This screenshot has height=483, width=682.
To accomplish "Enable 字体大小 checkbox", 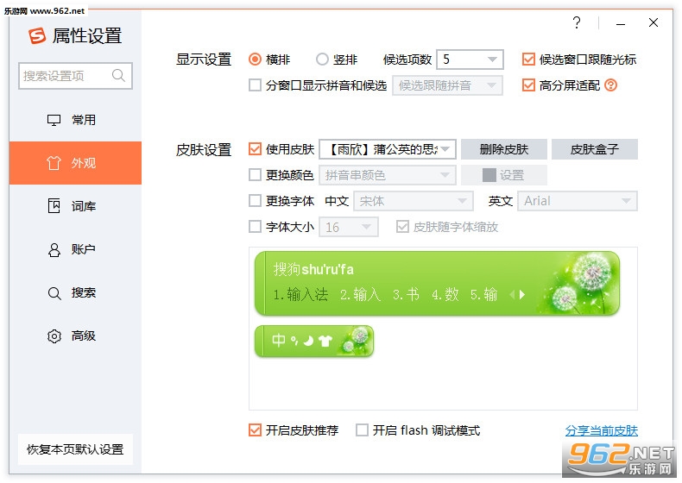I will [x=255, y=227].
